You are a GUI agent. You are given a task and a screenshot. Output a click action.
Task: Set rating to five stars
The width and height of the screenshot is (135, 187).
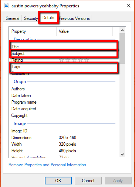pyautogui.click(x=87, y=60)
